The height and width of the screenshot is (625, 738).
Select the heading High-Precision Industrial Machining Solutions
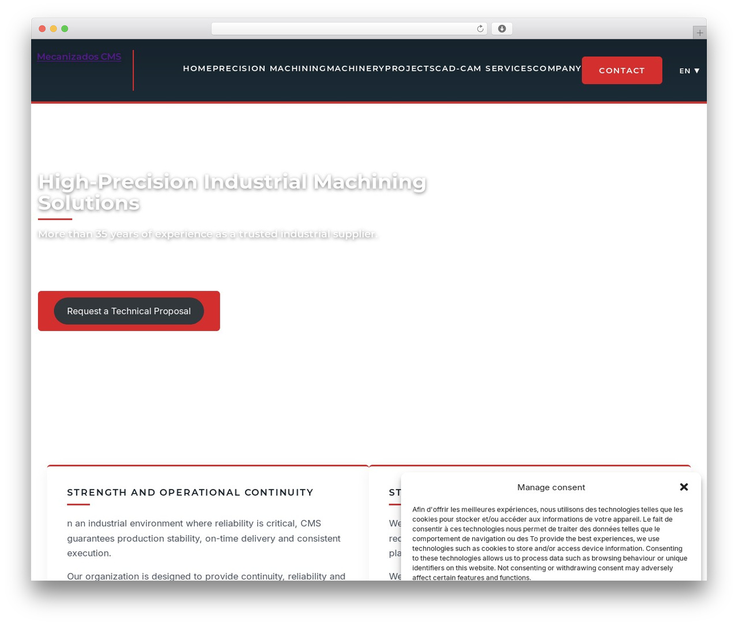tap(232, 192)
